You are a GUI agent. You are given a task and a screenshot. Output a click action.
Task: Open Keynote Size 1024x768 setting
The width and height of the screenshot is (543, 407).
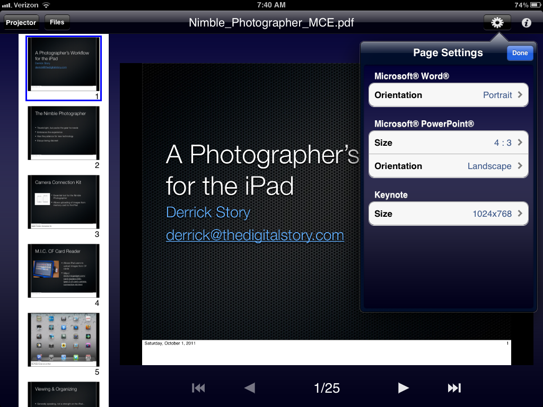[x=448, y=214]
